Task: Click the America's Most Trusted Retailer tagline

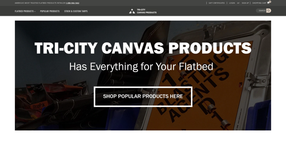Action: pyautogui.click(x=40, y=3)
